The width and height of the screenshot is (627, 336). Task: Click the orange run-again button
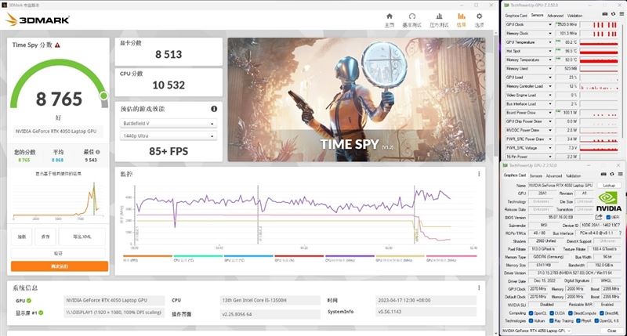click(x=60, y=266)
